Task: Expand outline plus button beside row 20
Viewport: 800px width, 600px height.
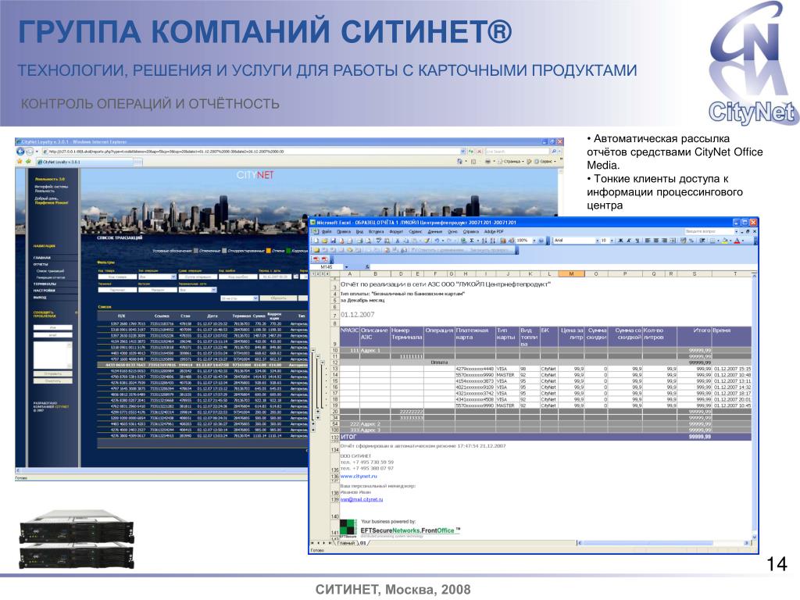Action: click(317, 411)
